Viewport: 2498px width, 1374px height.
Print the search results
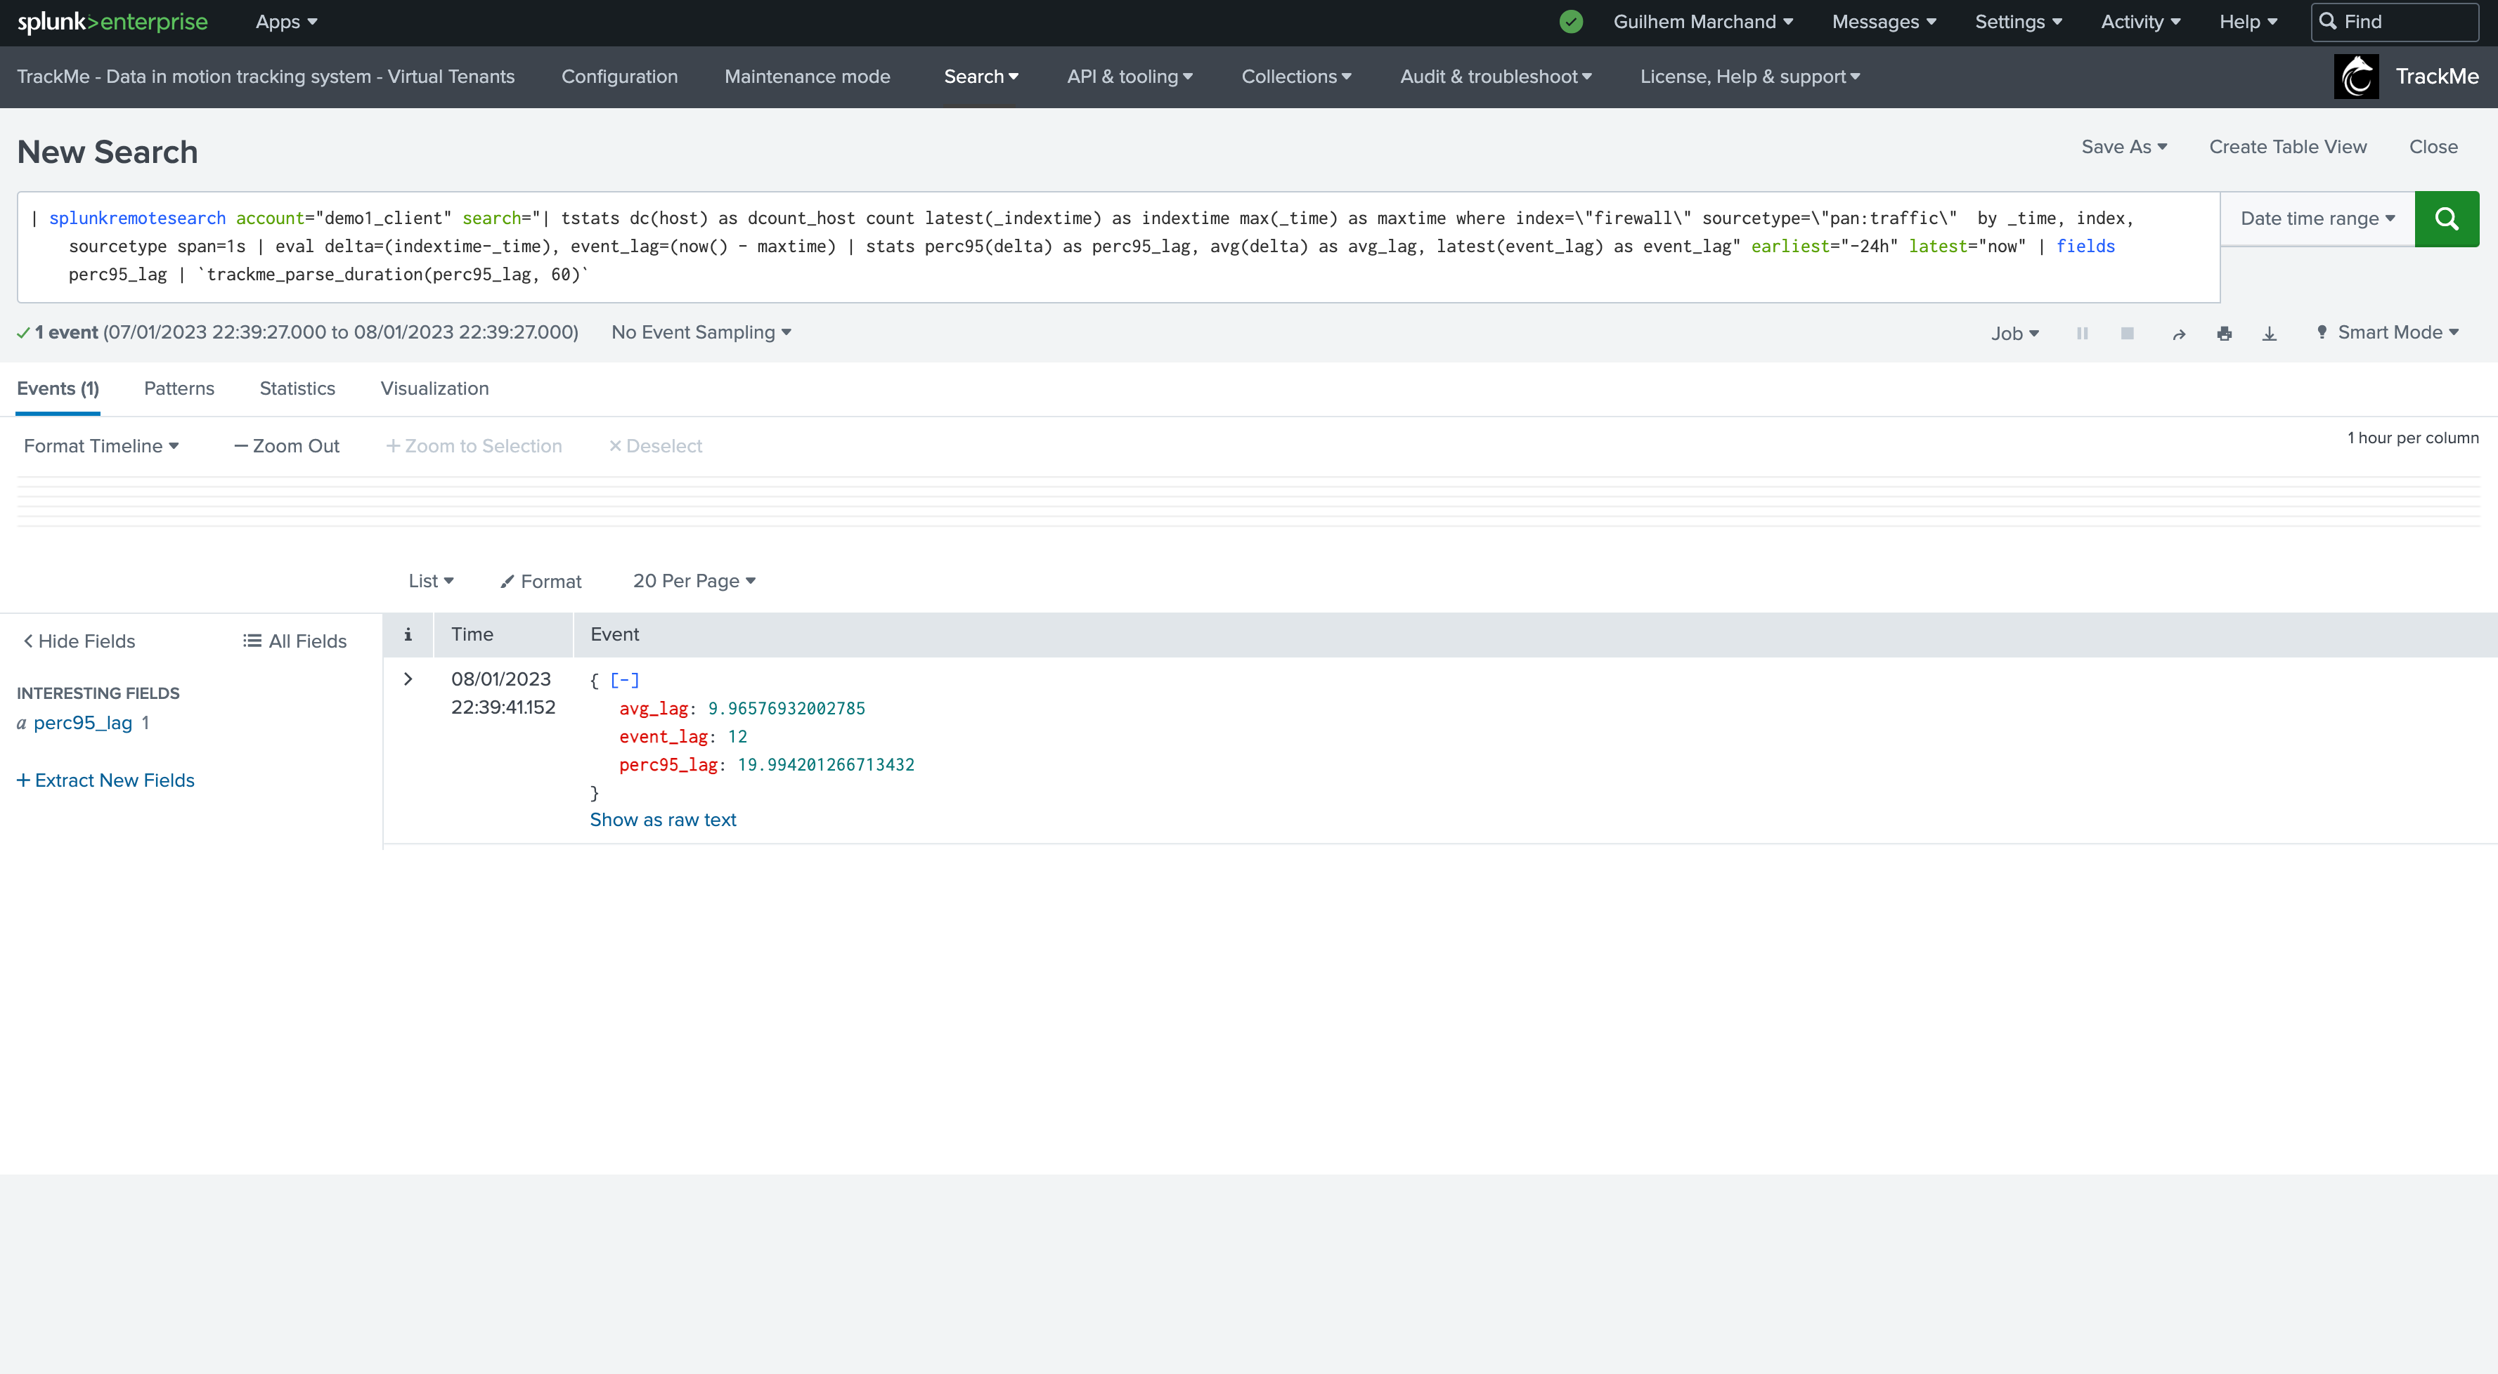(2225, 334)
